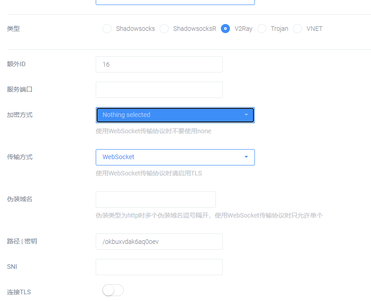Select the 路径|密钥 path value field
371x301 pixels.
pos(159,242)
